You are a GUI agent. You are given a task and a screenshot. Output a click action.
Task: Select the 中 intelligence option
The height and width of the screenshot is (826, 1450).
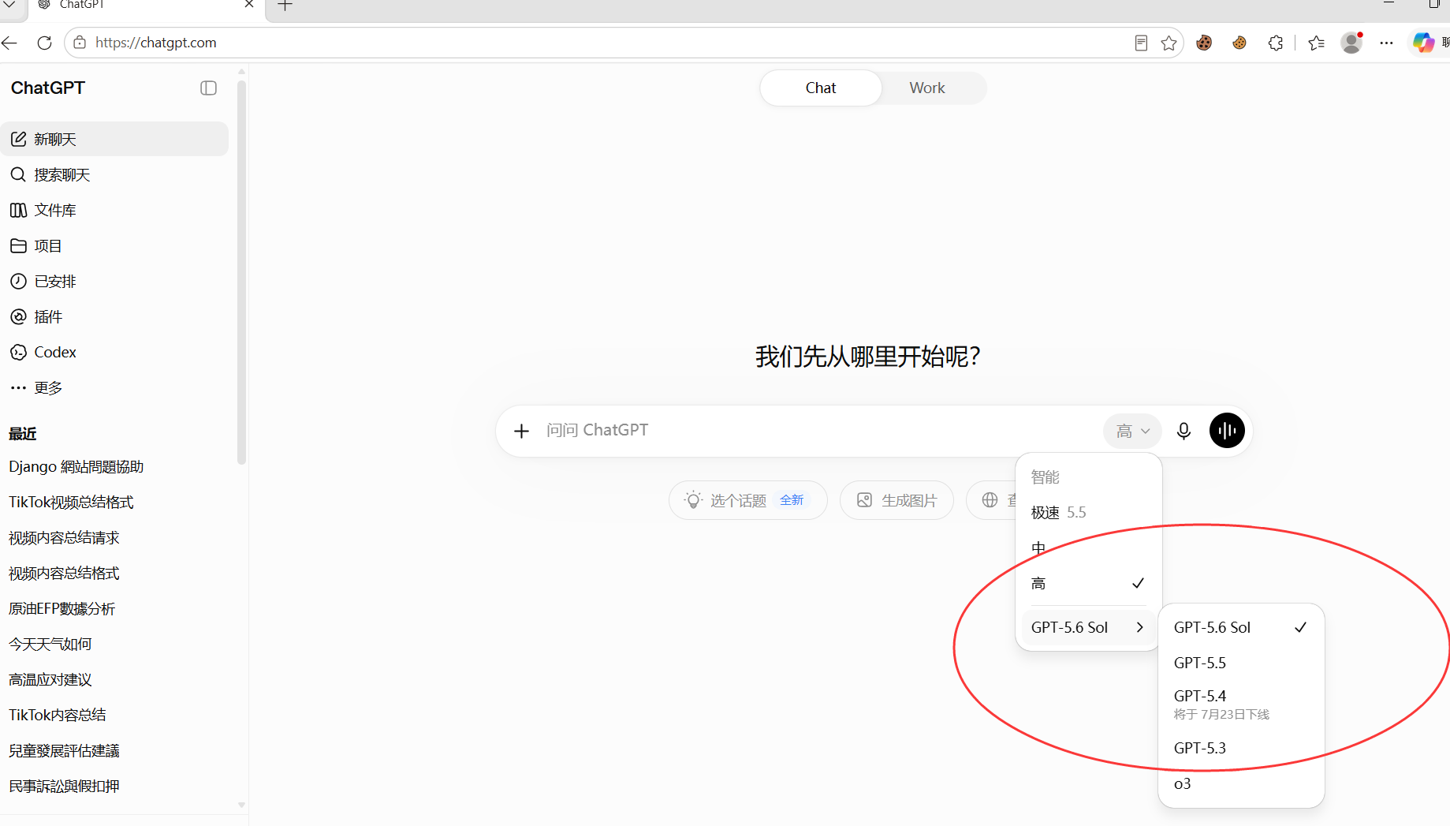click(x=1088, y=548)
